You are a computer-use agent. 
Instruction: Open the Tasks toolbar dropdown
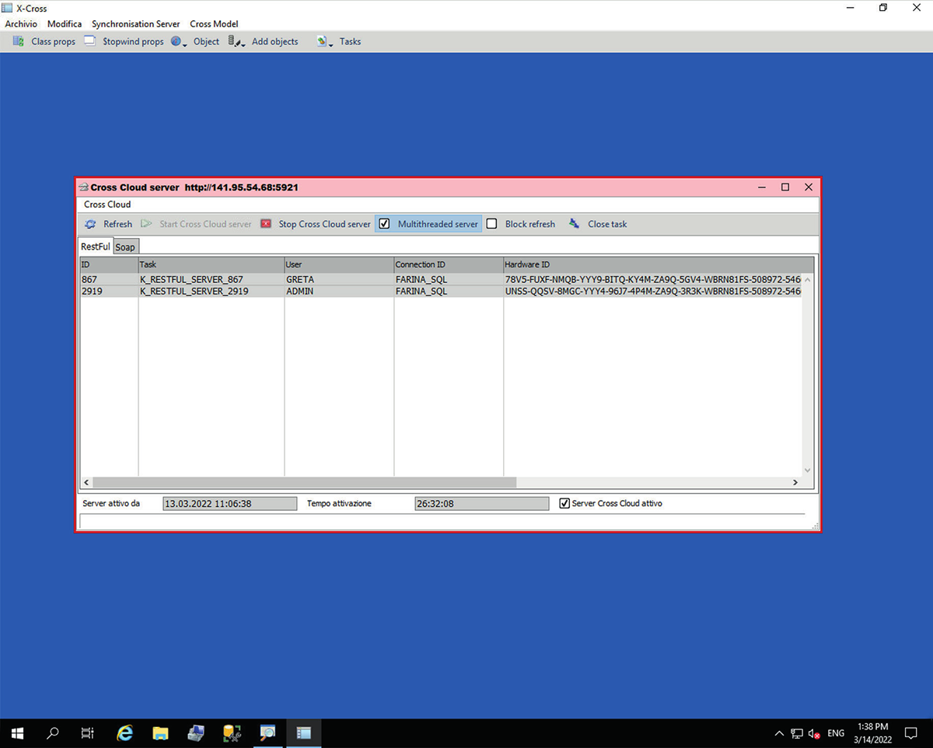tap(325, 41)
